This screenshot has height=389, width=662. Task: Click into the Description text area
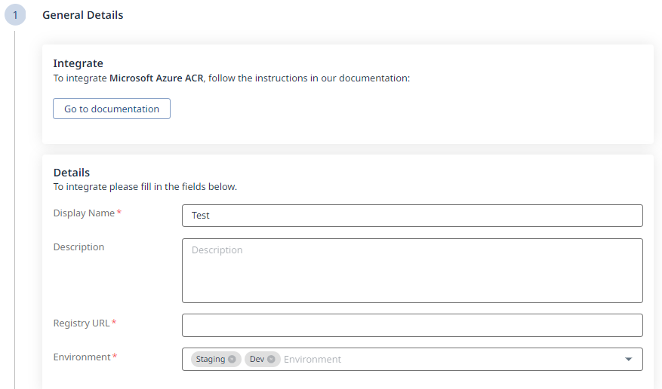412,271
